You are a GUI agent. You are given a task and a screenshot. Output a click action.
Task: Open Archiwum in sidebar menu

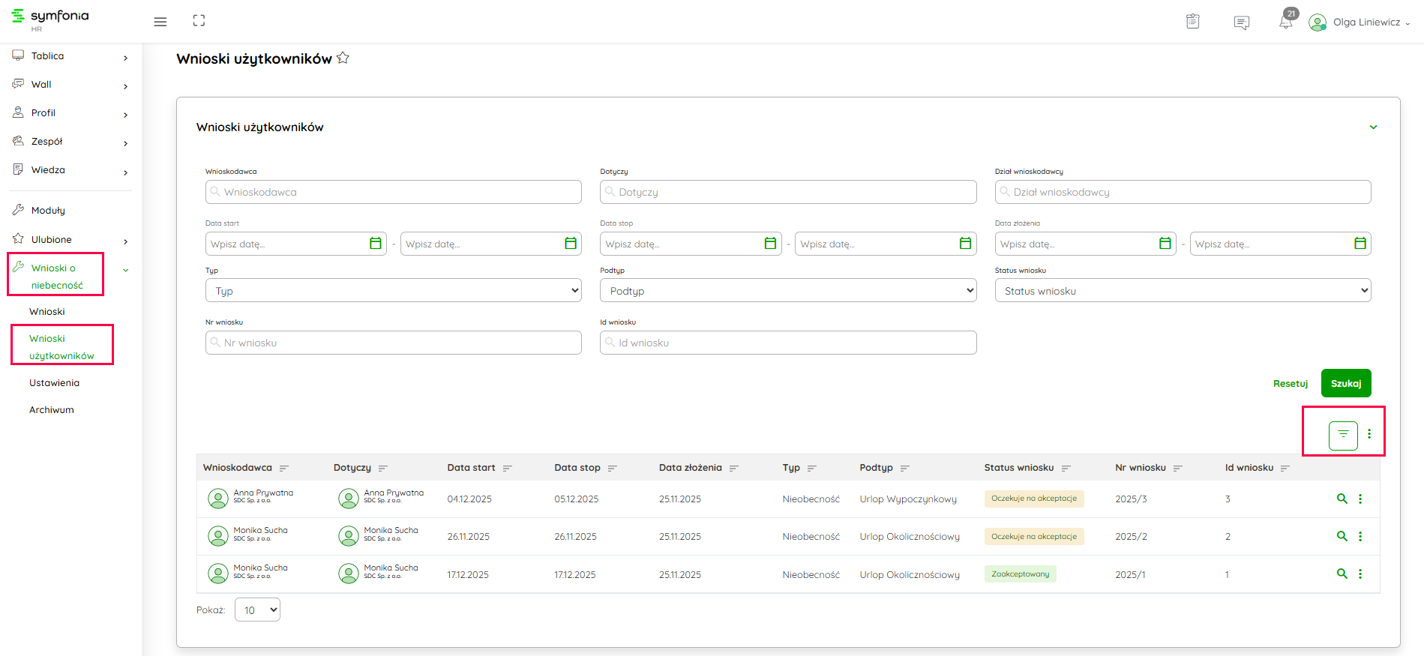click(x=52, y=410)
